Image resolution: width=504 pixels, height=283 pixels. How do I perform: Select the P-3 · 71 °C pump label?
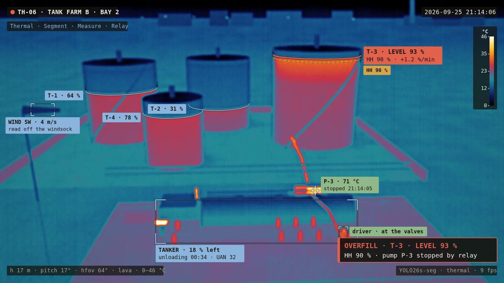click(x=350, y=185)
